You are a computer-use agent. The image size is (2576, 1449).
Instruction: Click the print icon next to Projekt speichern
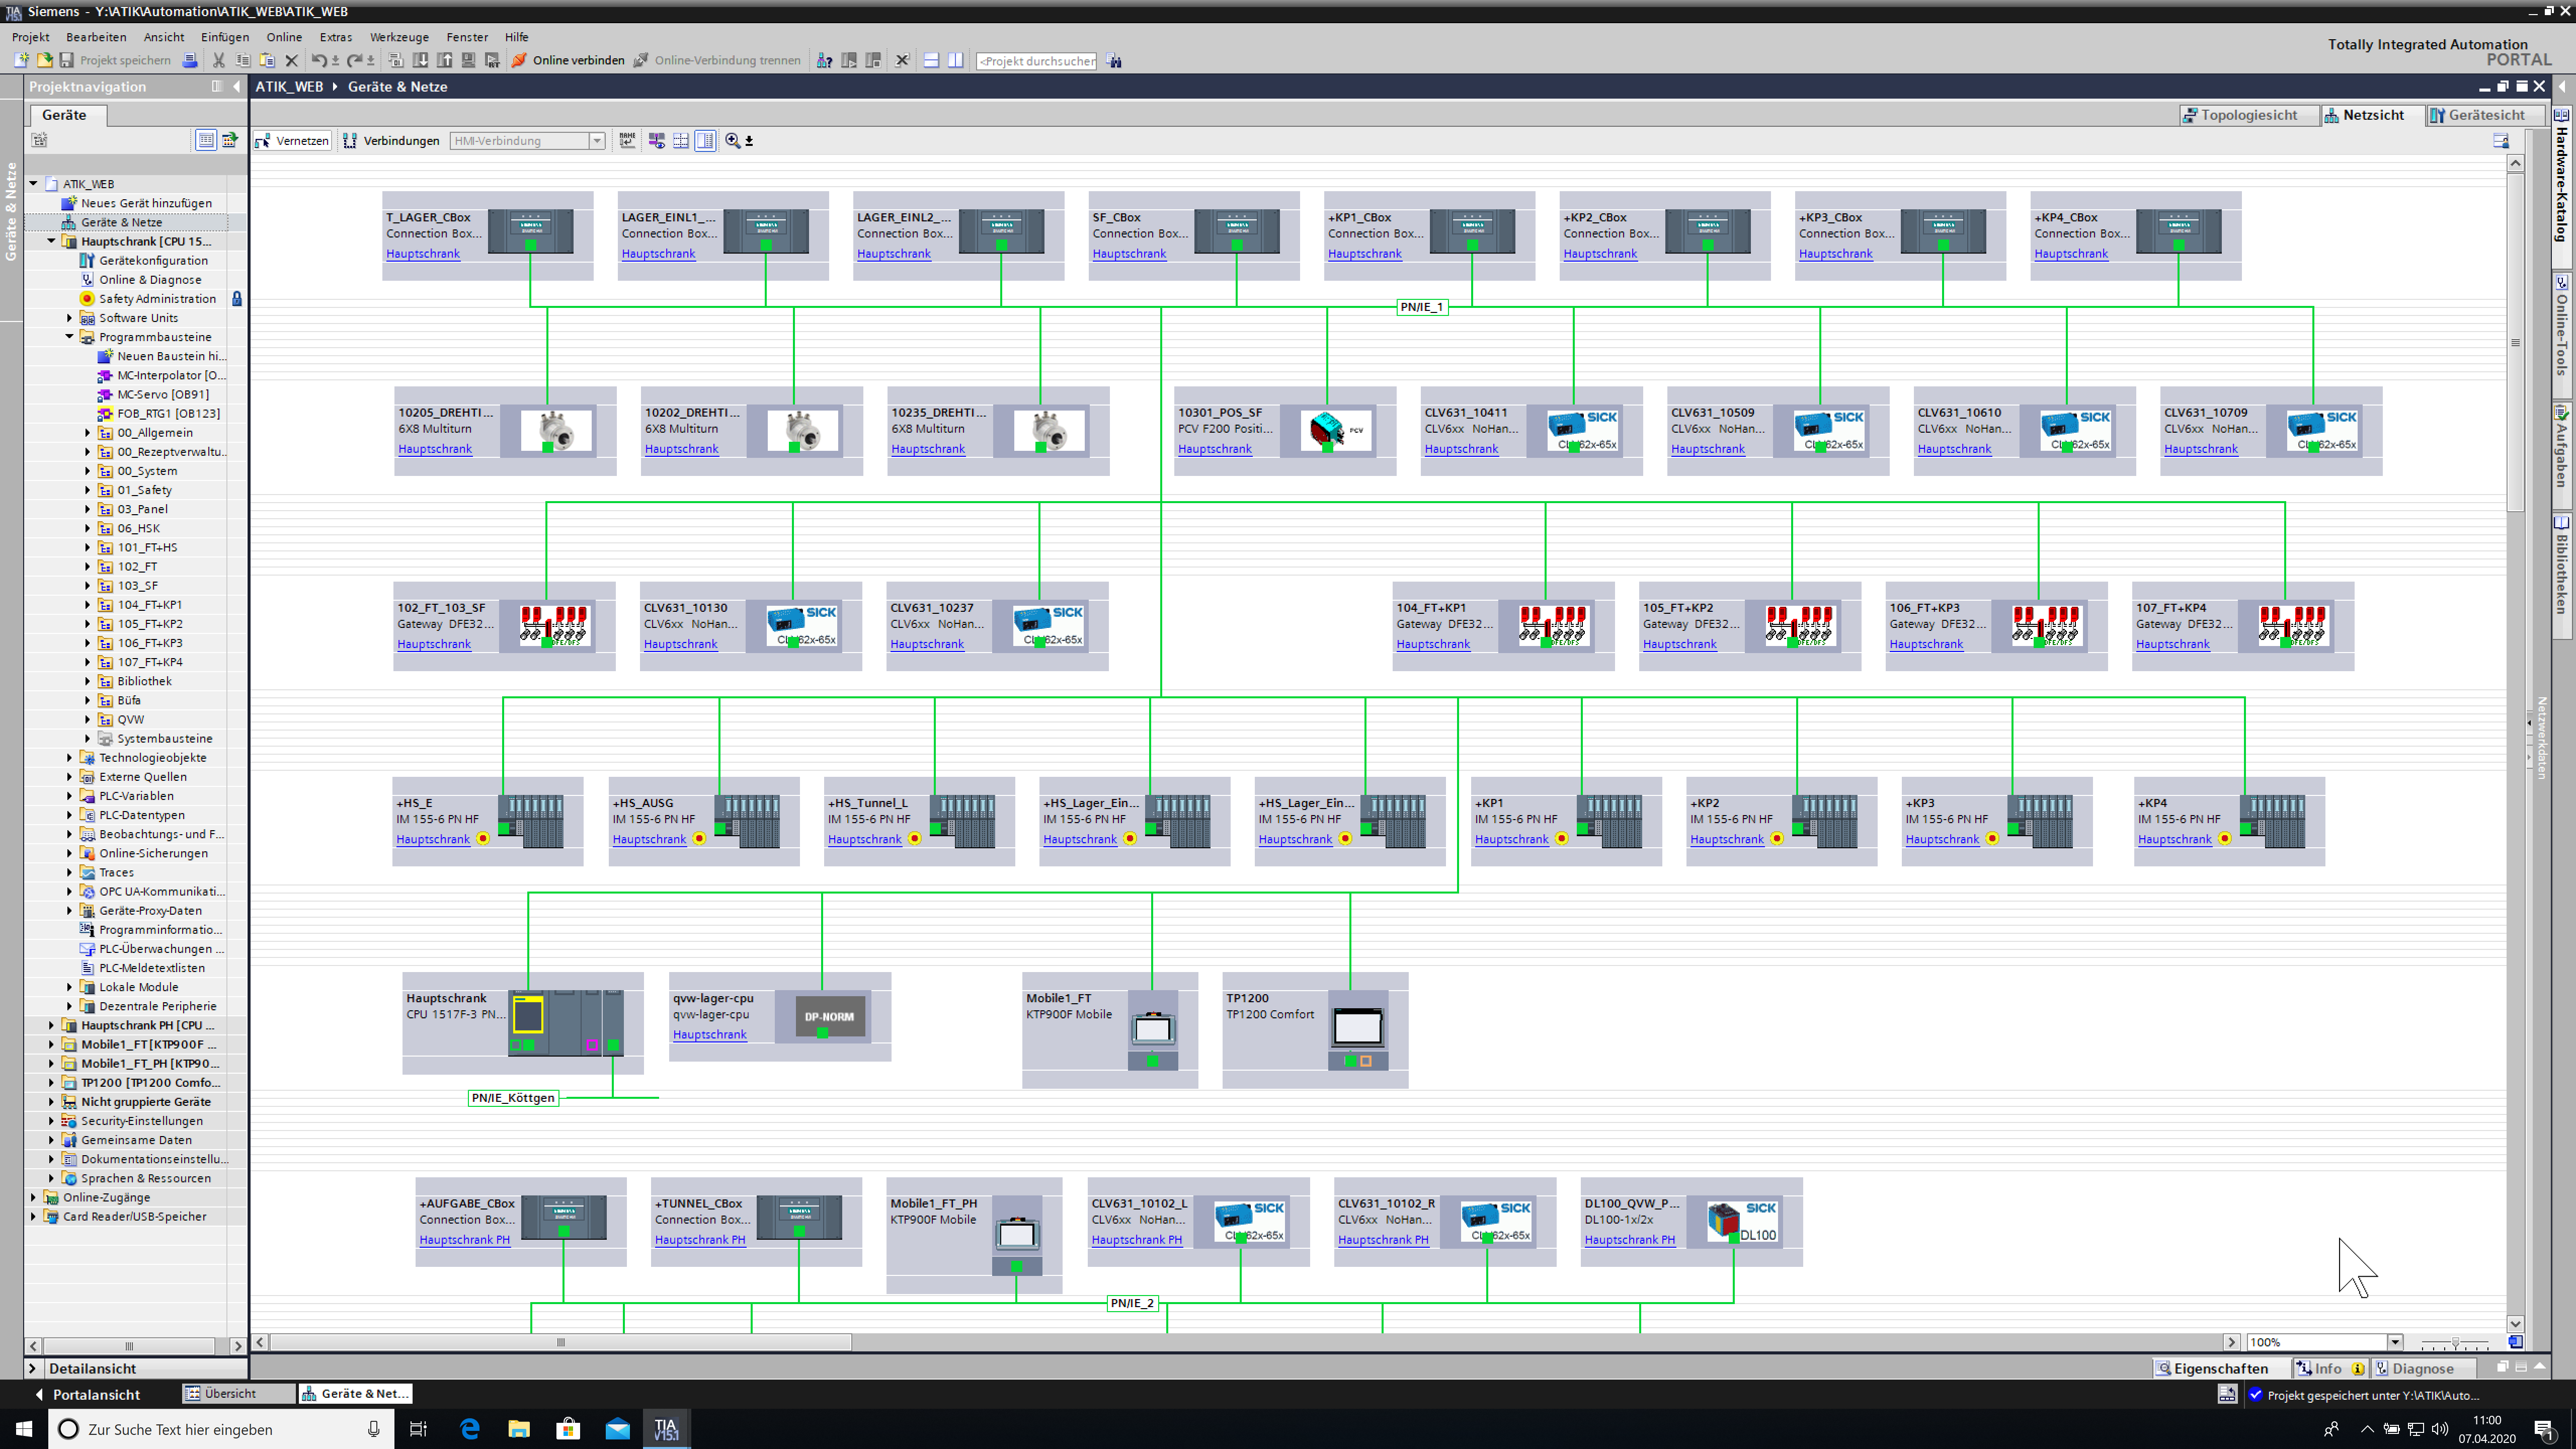click(x=190, y=60)
